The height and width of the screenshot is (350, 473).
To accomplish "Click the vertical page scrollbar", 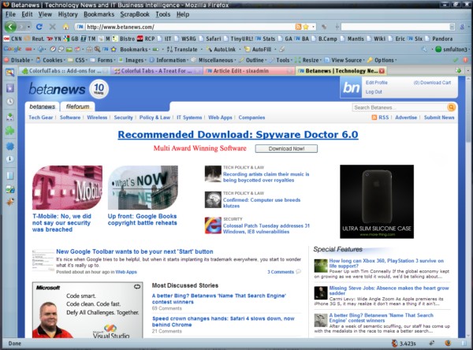I will point(468,207).
